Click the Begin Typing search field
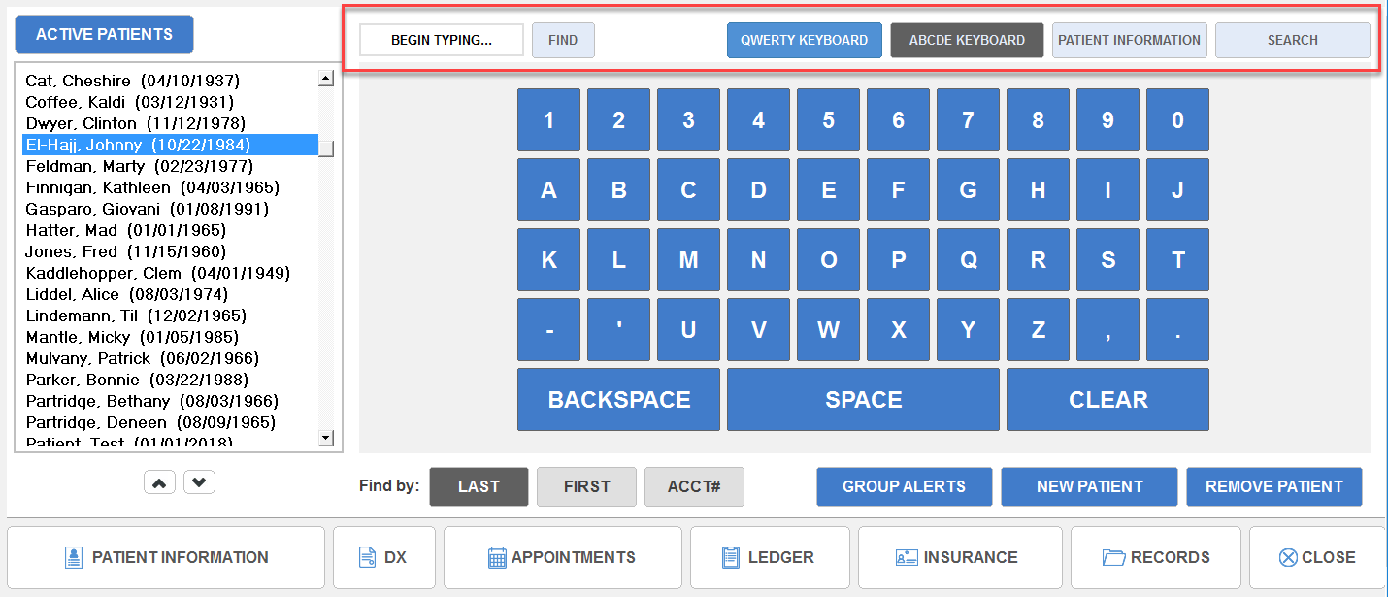Screen dimensions: 1388x597 coord(442,40)
